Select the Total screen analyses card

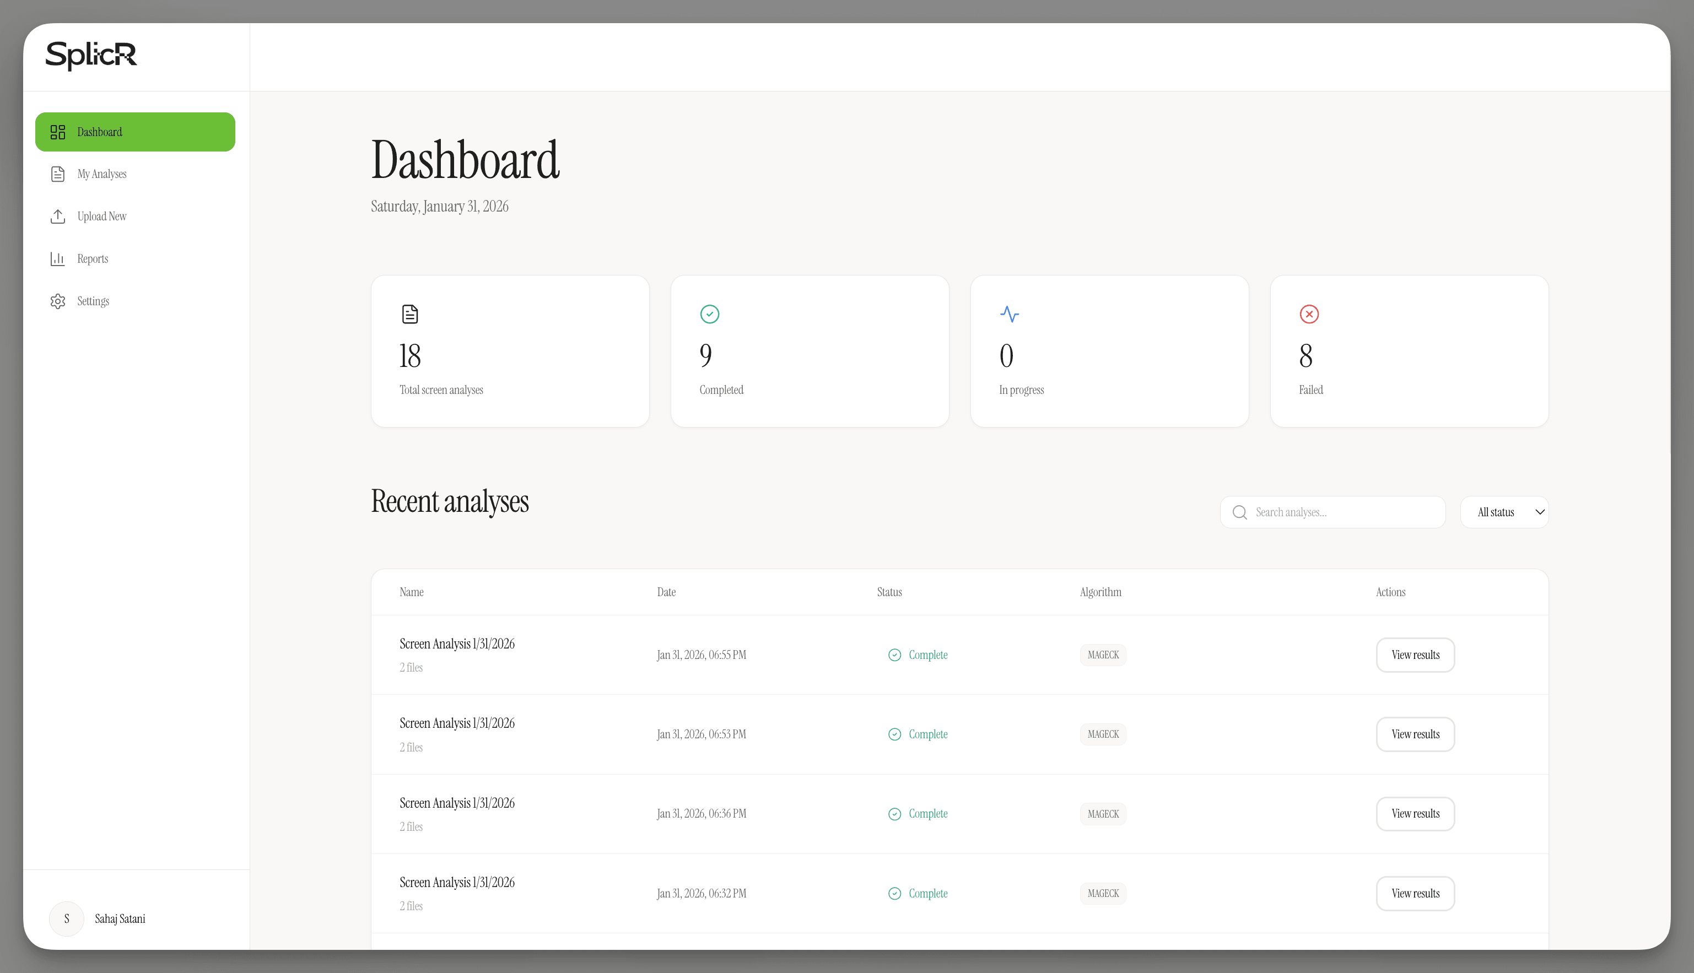[x=510, y=352]
